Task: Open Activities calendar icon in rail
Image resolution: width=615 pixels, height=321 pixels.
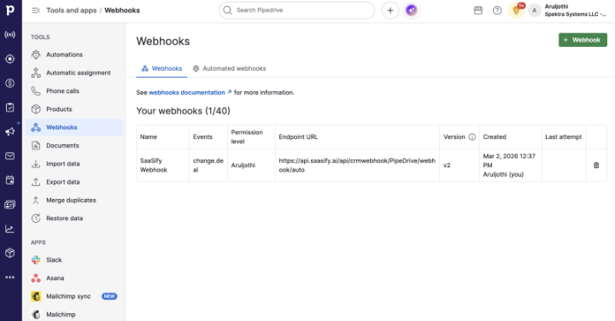Action: coord(10,180)
